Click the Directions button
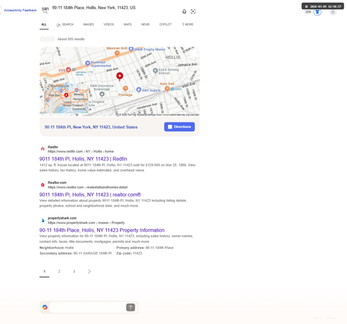 [180, 127]
